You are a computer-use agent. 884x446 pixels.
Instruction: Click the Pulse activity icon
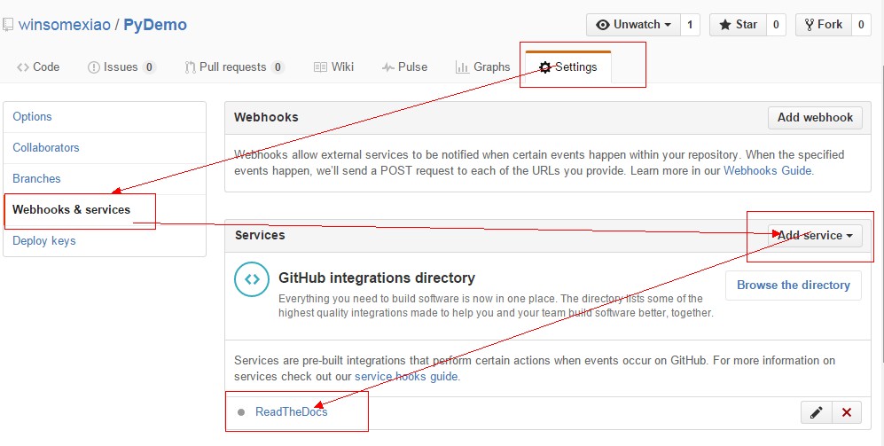click(387, 67)
